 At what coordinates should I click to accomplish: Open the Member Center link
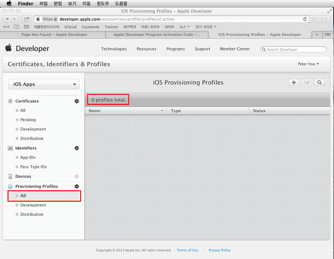point(234,49)
